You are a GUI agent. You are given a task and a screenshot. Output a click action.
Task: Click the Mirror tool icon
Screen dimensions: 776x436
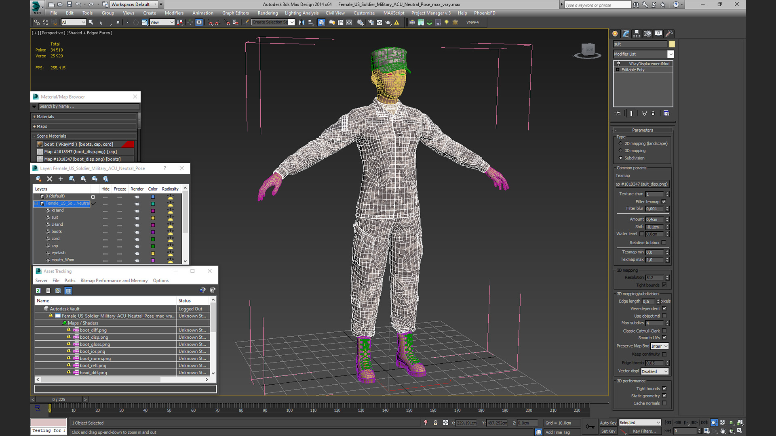[x=302, y=23]
